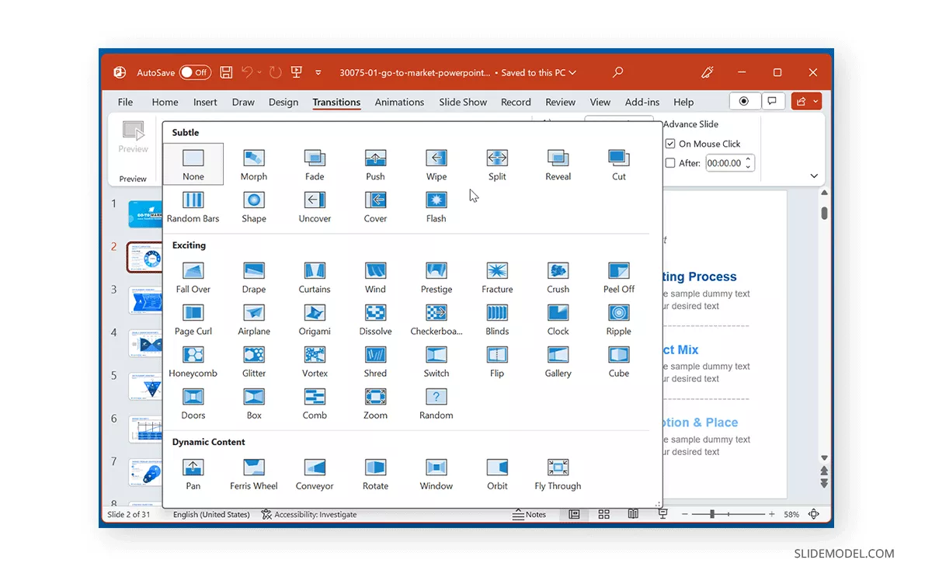Click Accessibility: Investigate in status bar
The image size is (932, 577).
coord(309,514)
